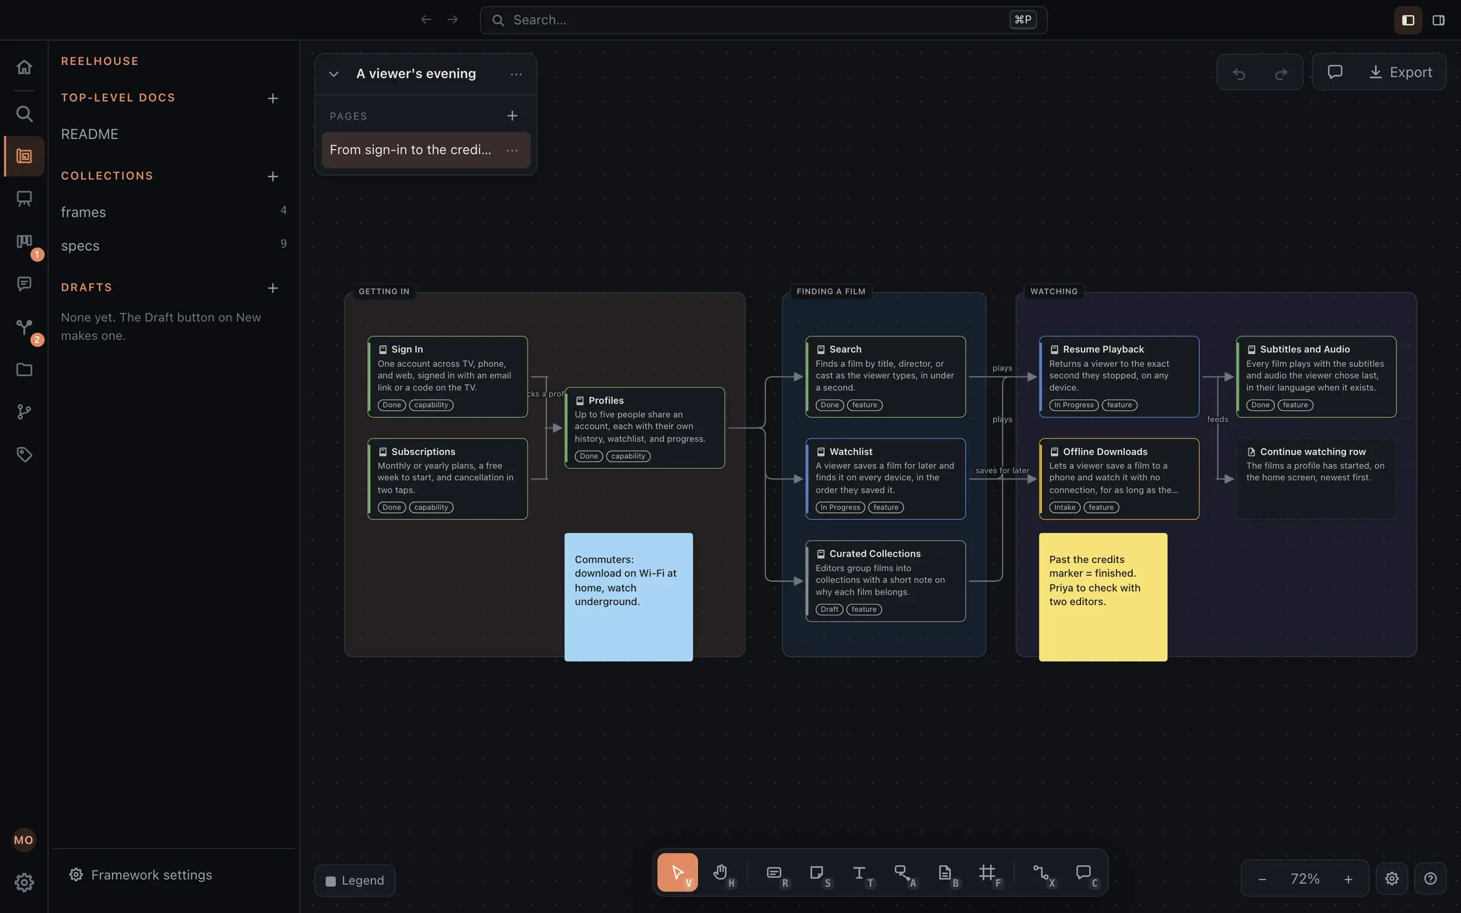The height and width of the screenshot is (913, 1461).
Task: Click the undo arrow
Action: pos(1239,73)
